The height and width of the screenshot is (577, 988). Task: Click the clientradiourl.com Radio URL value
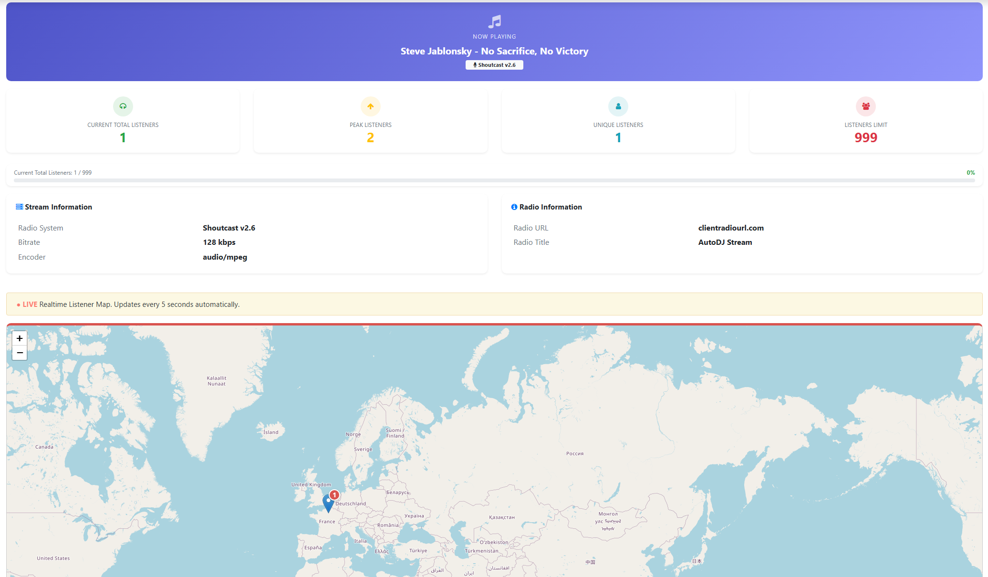731,228
